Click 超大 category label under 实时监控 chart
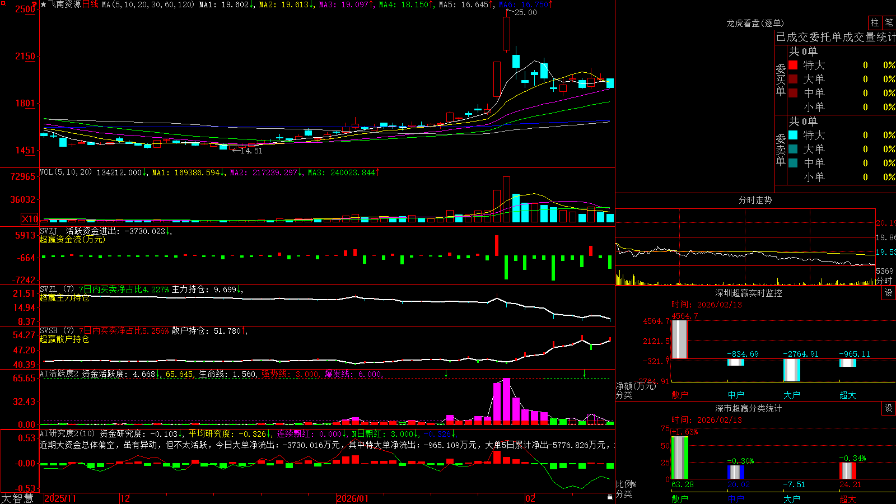Image resolution: width=896 pixels, height=504 pixels. coord(848,395)
